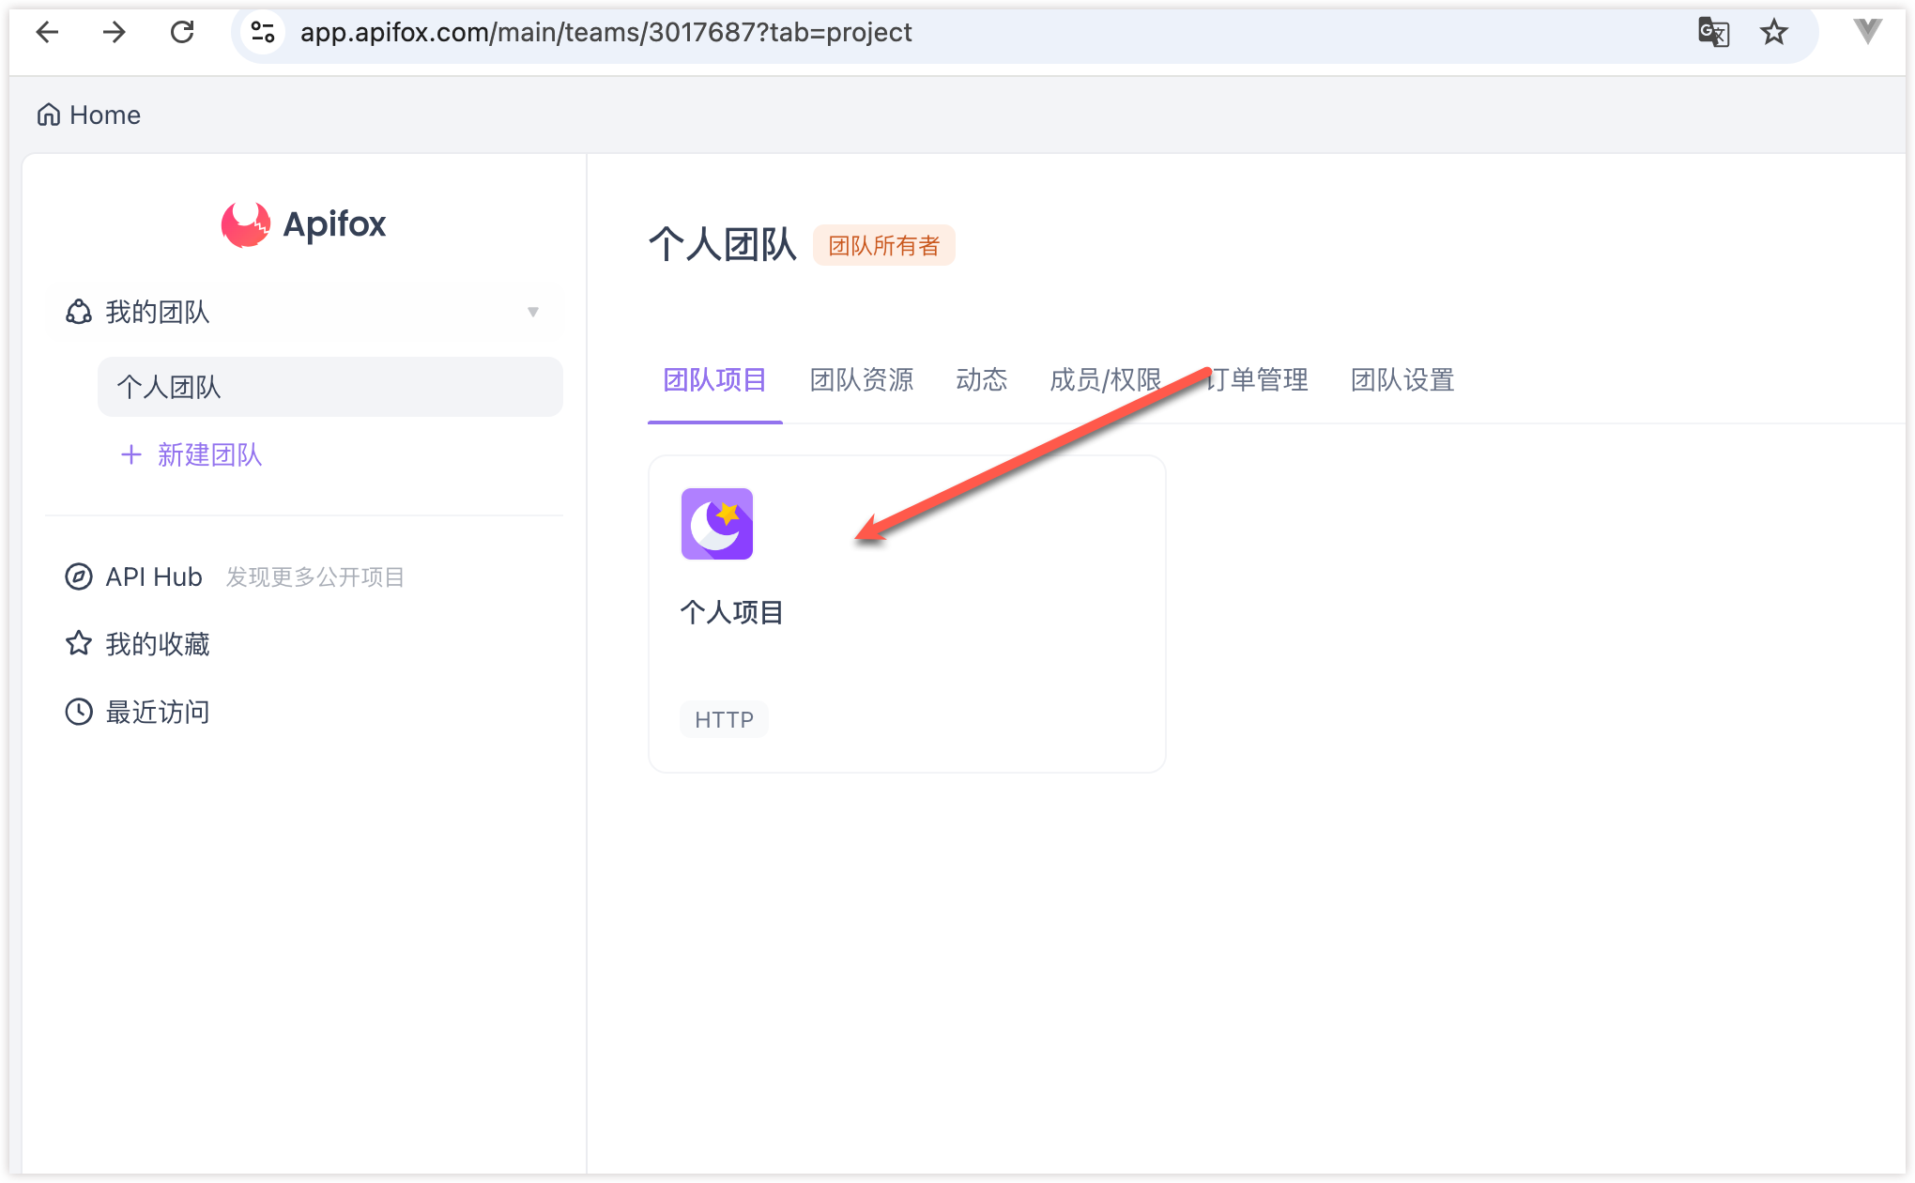This screenshot has height=1183, width=1915.
Task: Open the 团队设置 tab
Action: [x=1402, y=379]
